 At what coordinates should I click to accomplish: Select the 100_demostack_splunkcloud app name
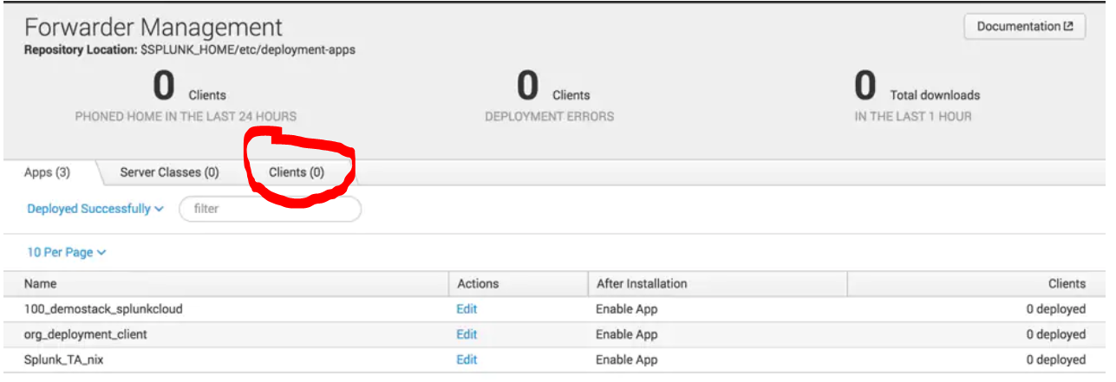coord(103,309)
